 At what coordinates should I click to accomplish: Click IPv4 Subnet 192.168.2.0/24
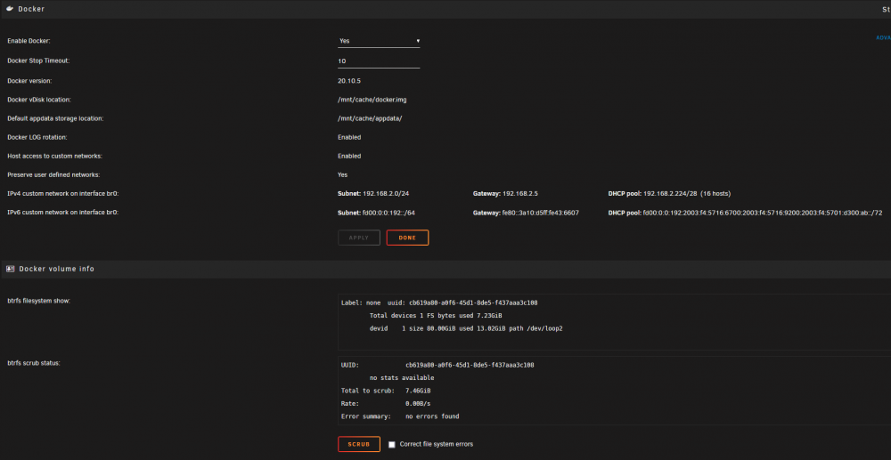[373, 194]
